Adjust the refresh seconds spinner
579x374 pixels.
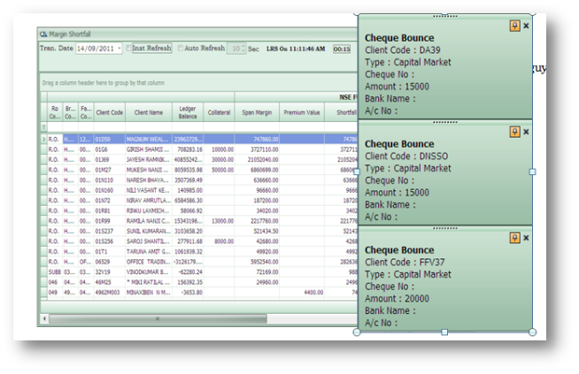(x=242, y=49)
